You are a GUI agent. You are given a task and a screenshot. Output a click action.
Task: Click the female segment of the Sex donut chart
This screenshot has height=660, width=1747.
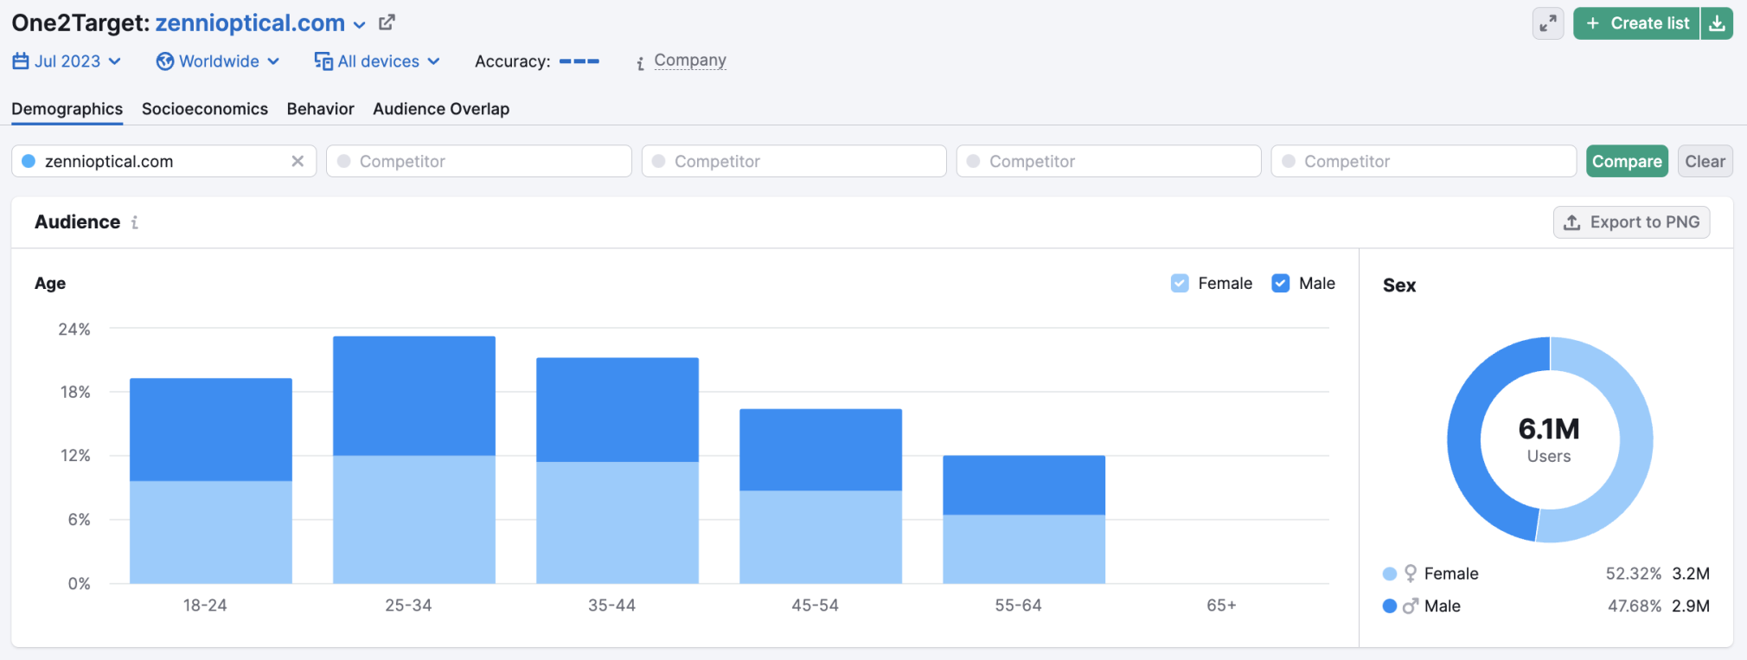pos(1635,441)
